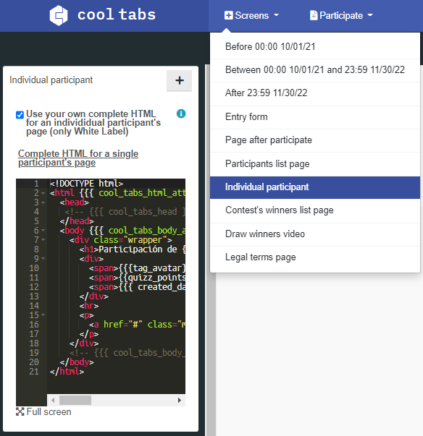Image resolution: width=423 pixels, height=436 pixels.
Task: Click line 1 DOCTYPE in code editor
Action: click(x=86, y=184)
